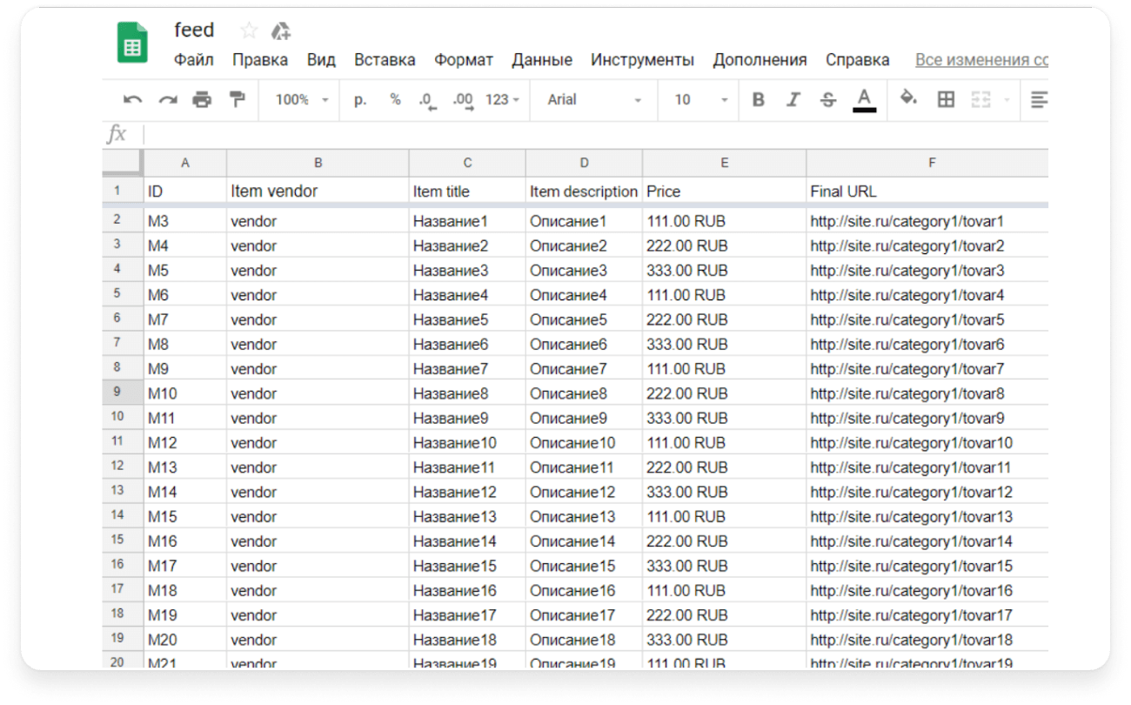Click the move to Drive folder icon

[x=280, y=31]
